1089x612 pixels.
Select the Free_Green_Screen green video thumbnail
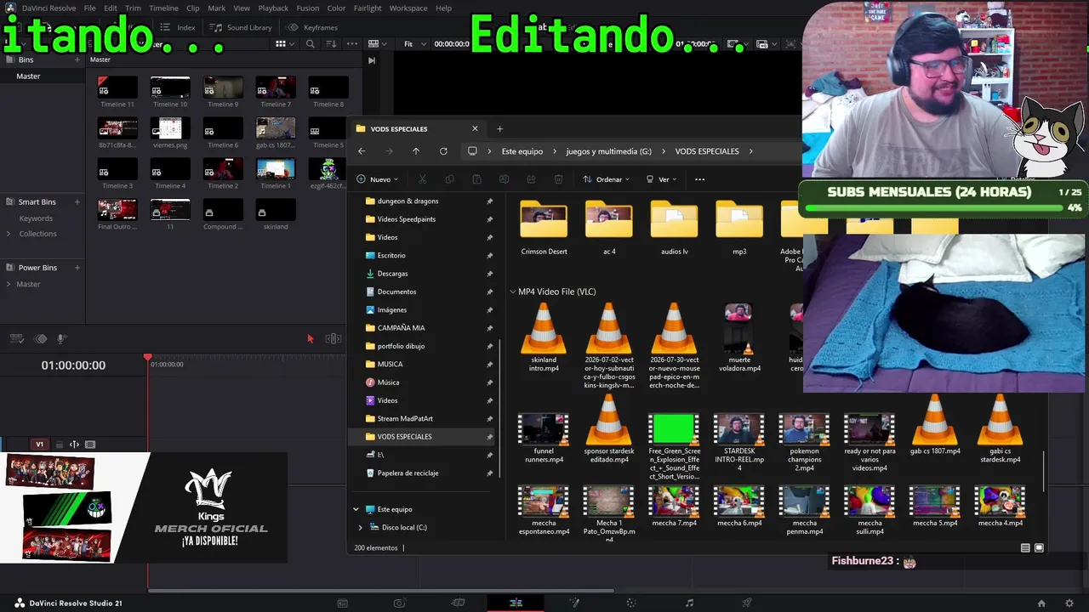pos(674,428)
